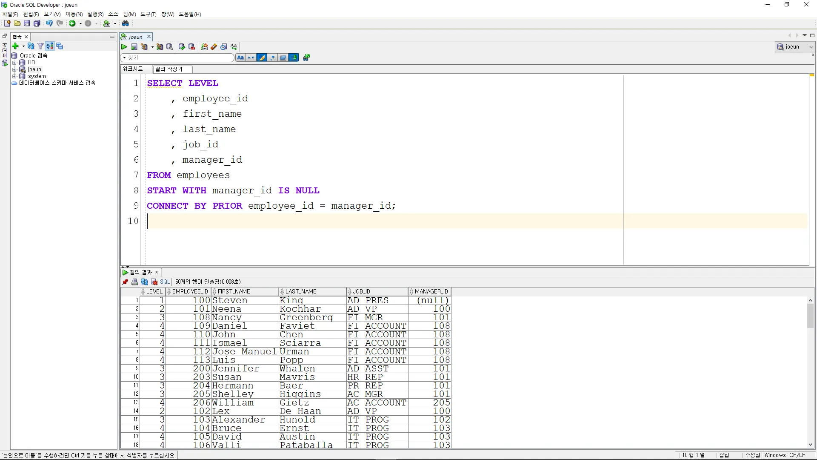Run the statement with the green play button
This screenshot has height=460, width=817.
(x=124, y=47)
